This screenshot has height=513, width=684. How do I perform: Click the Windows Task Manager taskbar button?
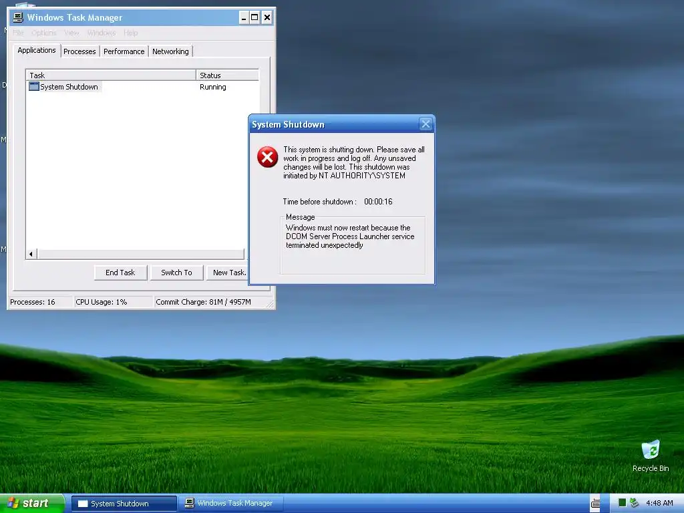coord(232,504)
